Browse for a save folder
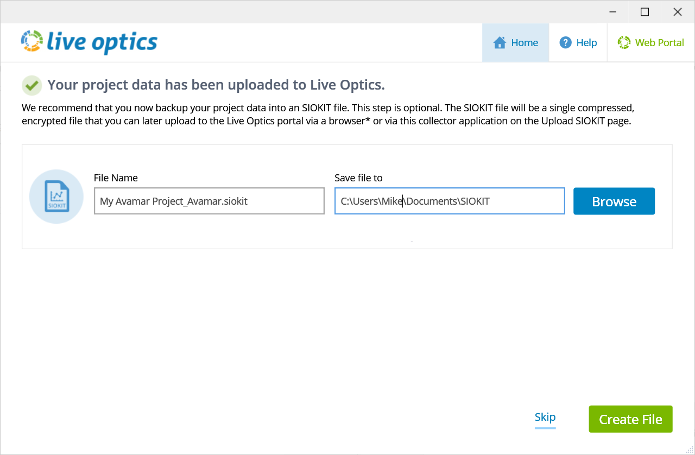Viewport: 695px width, 455px height. coord(614,201)
